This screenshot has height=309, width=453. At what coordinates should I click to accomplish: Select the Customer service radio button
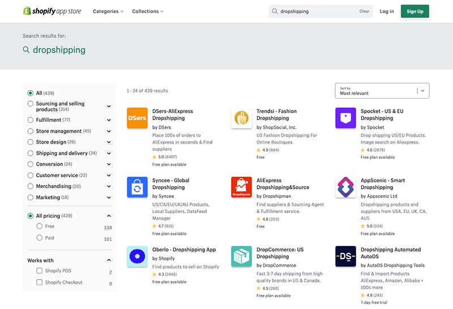(31, 175)
